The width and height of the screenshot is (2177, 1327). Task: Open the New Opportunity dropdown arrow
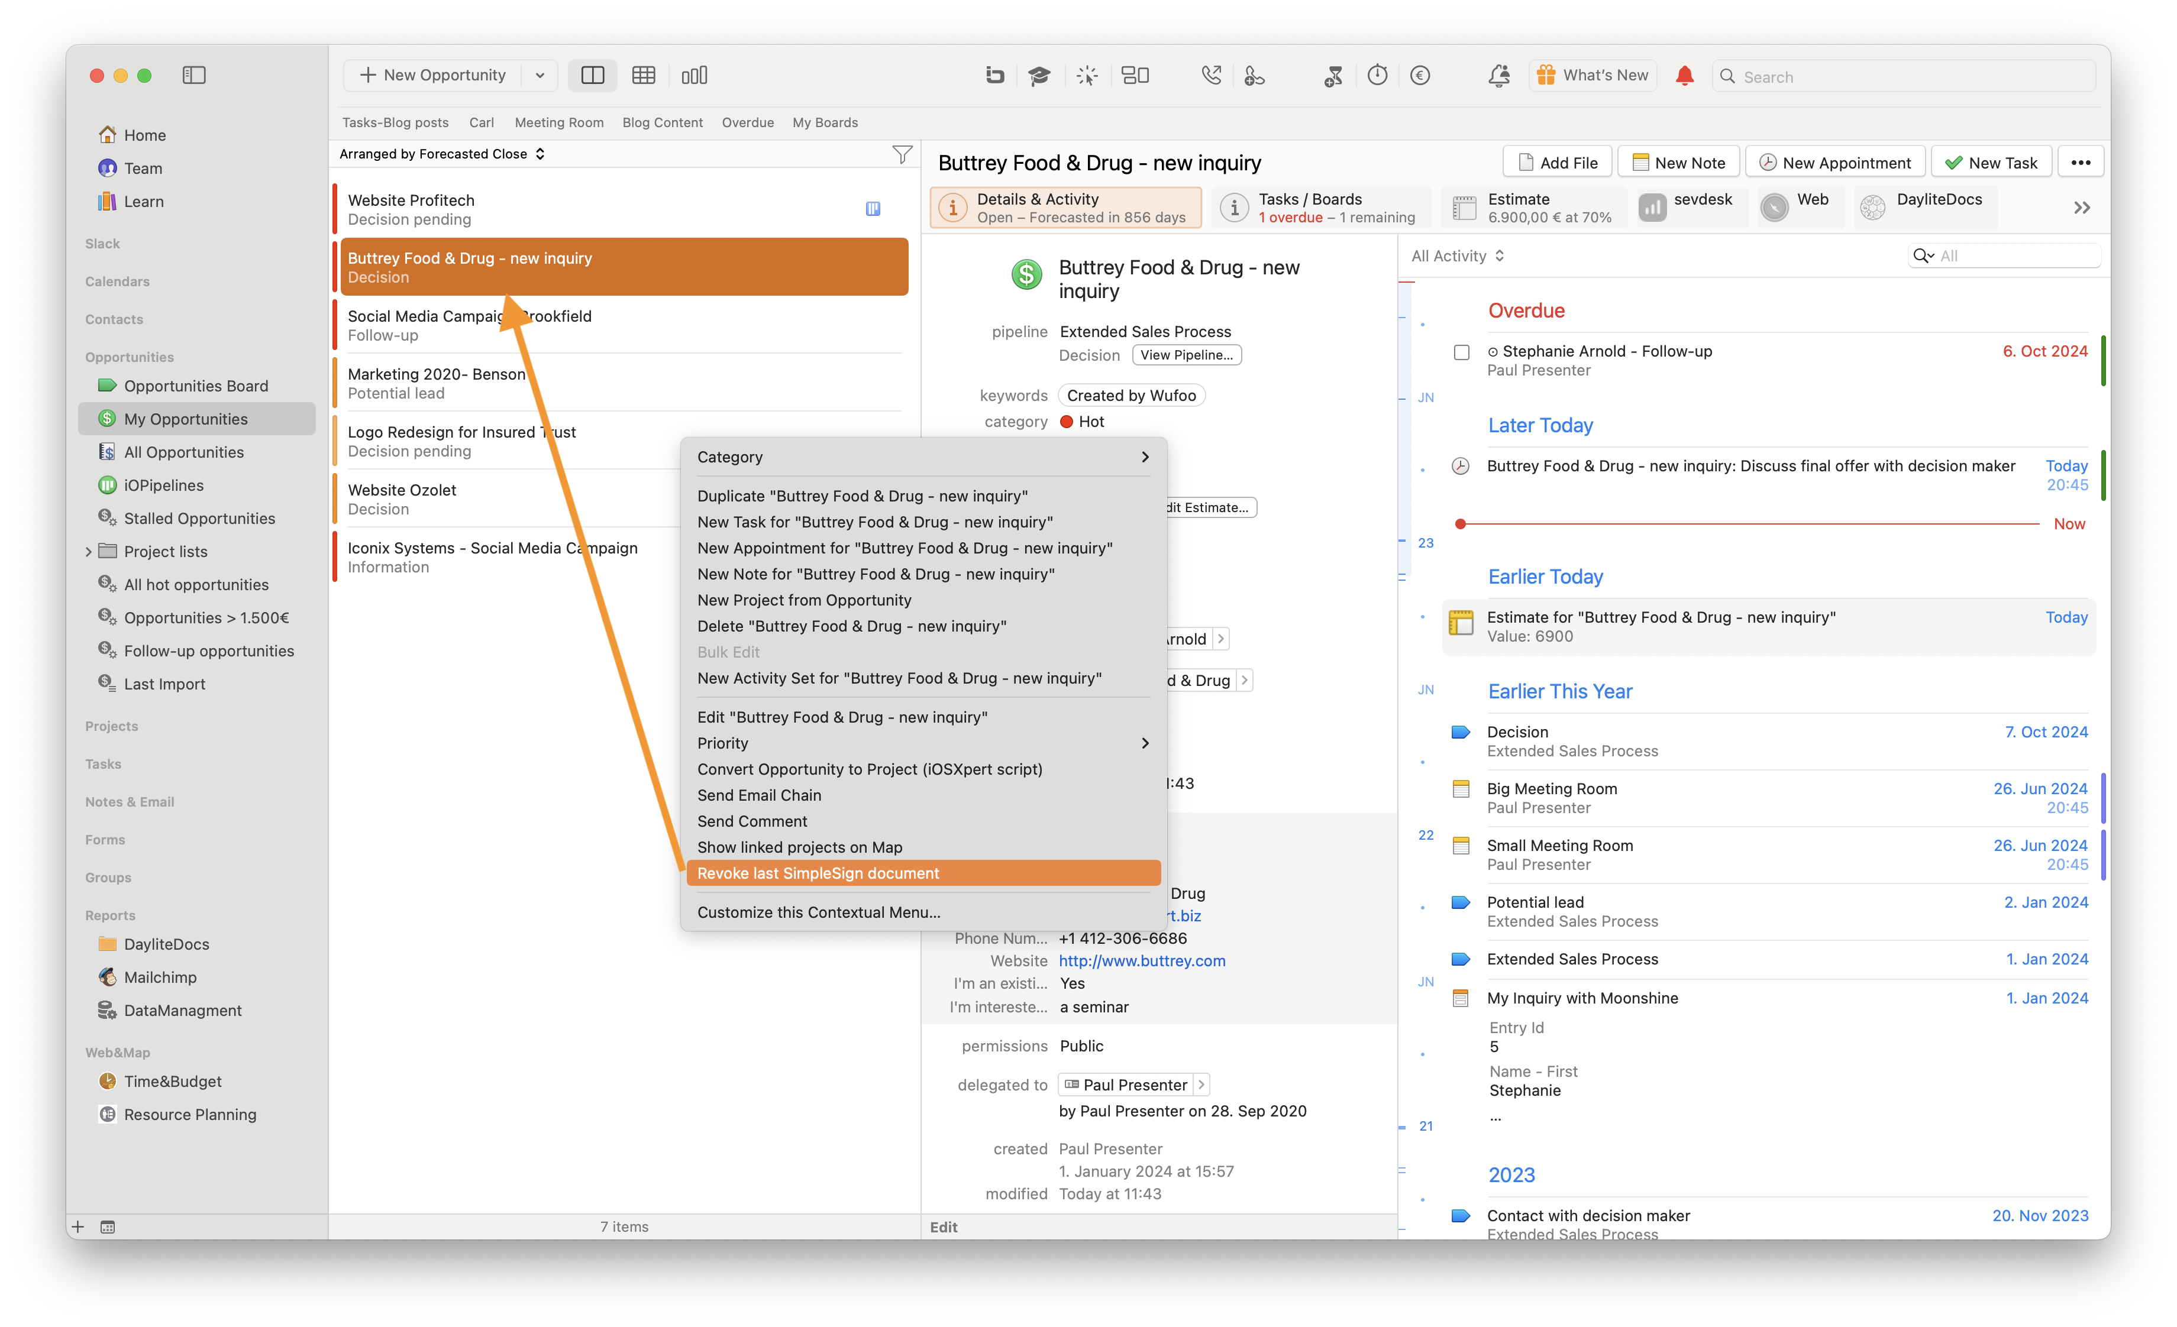[x=539, y=75]
